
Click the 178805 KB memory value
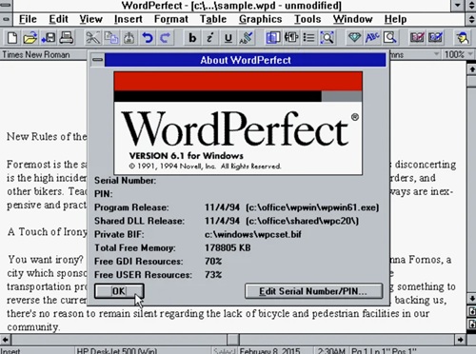point(228,247)
